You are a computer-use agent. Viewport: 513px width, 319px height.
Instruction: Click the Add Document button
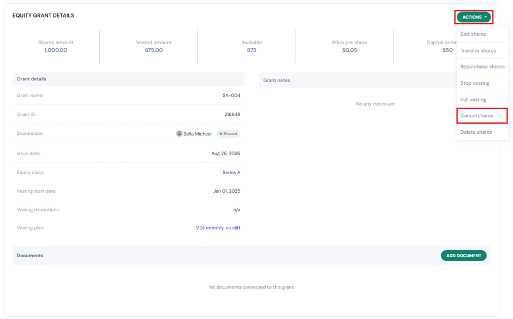click(x=463, y=256)
